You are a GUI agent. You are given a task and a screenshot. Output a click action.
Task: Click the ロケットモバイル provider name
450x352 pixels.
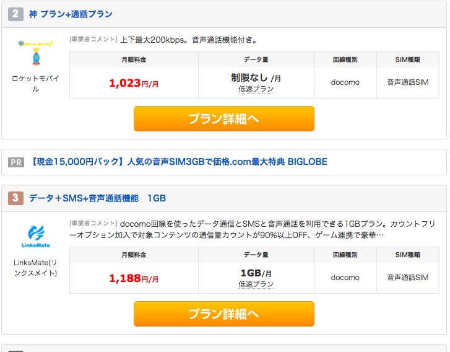click(x=35, y=84)
